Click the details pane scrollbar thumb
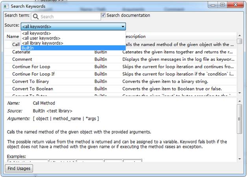The image size is (247, 177). click(240, 119)
